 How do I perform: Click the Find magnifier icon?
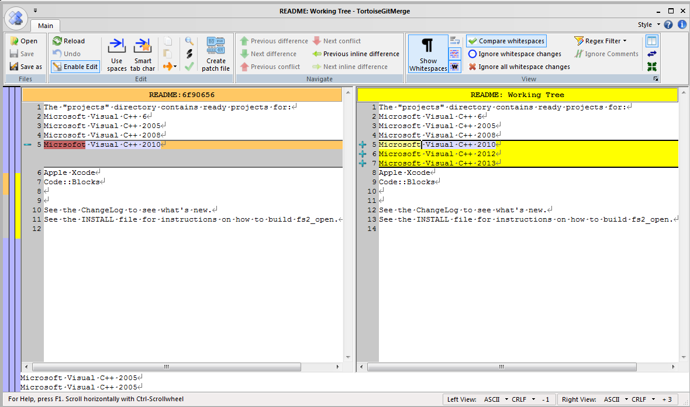click(189, 41)
